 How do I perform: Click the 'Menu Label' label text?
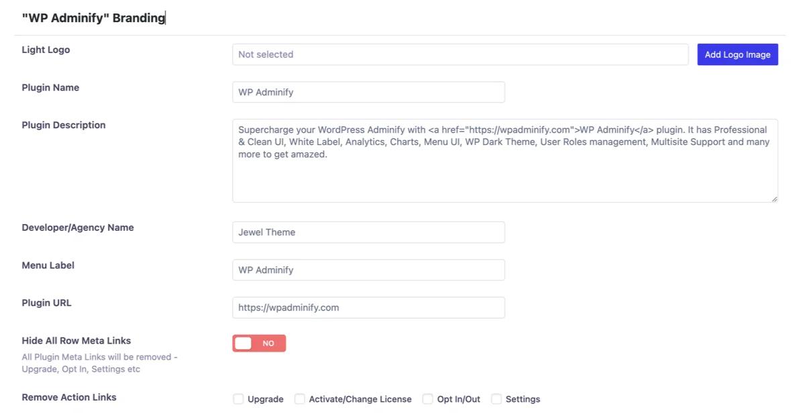[48, 265]
